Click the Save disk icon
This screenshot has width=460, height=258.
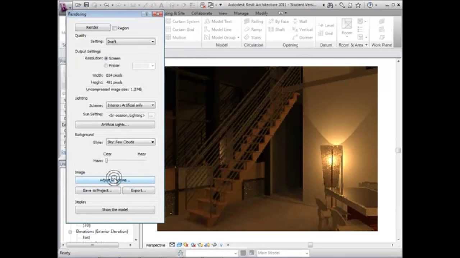(x=86, y=5)
